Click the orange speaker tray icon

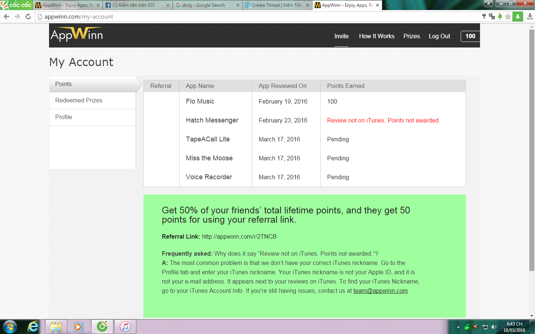(x=476, y=327)
